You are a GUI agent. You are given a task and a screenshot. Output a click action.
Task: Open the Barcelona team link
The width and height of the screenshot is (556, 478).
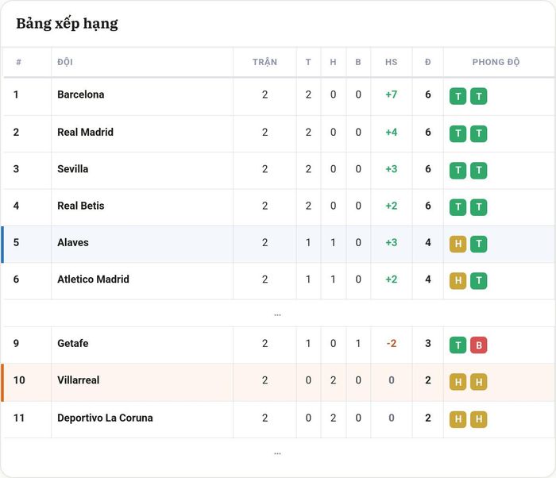click(x=81, y=94)
